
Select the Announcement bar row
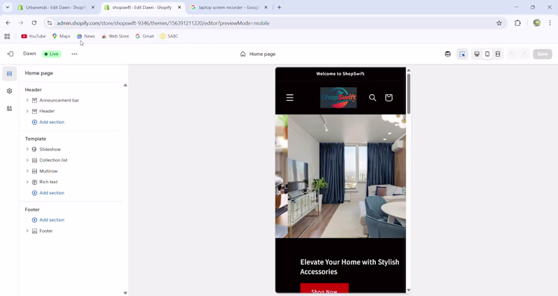pyautogui.click(x=74, y=100)
